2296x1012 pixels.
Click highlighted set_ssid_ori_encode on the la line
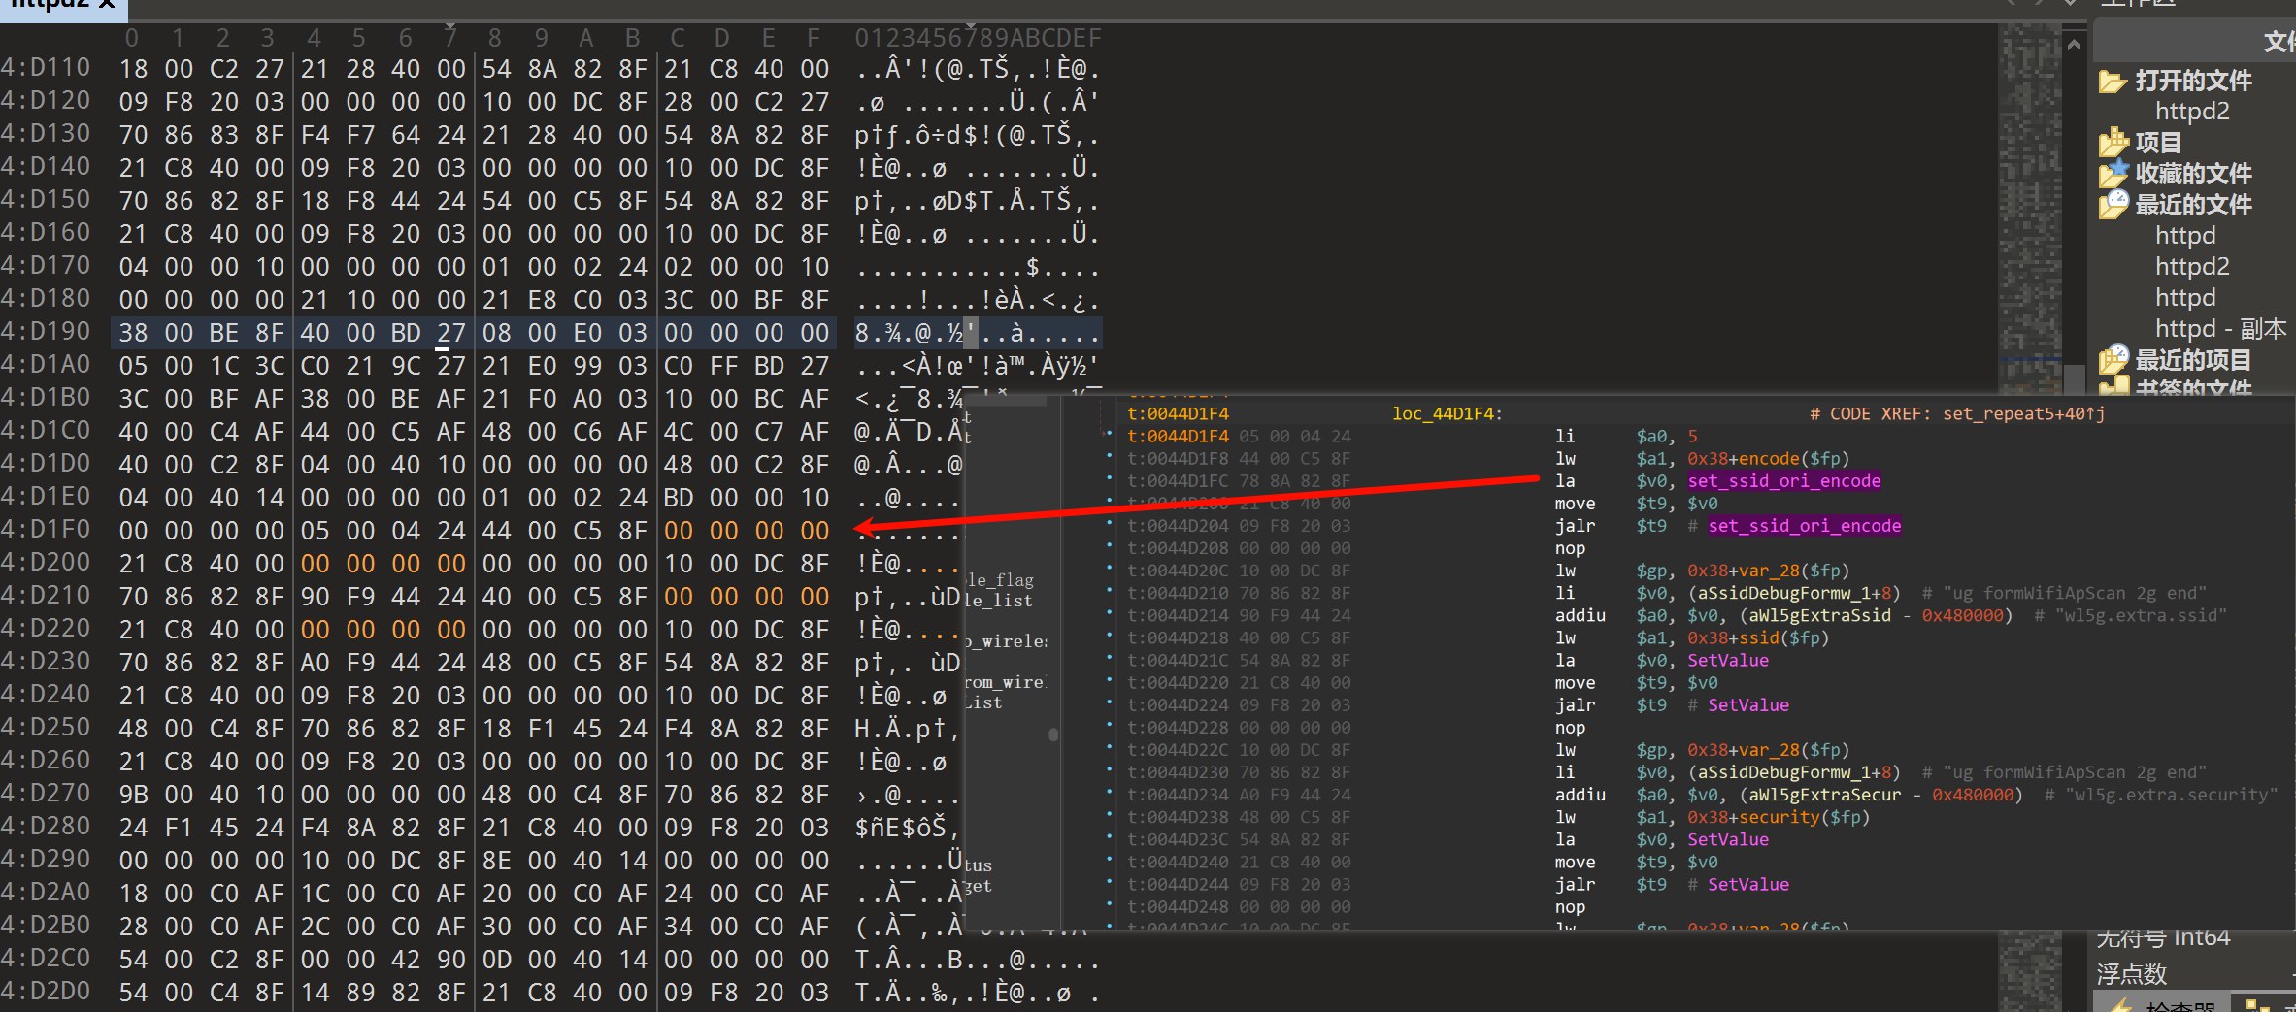pyautogui.click(x=1784, y=481)
